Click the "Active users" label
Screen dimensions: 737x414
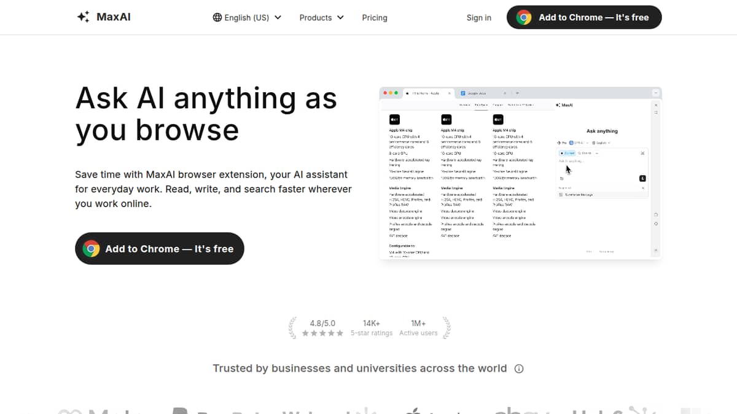418,333
